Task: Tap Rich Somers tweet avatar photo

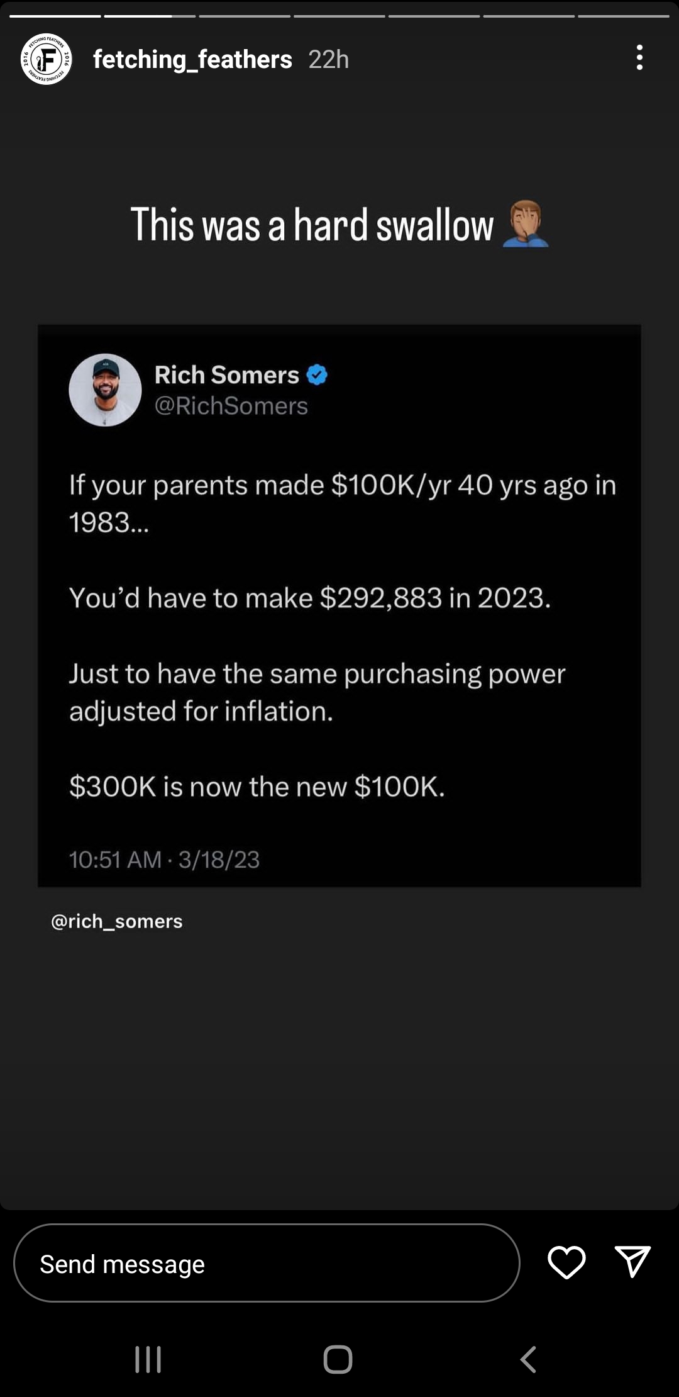Action: point(105,390)
